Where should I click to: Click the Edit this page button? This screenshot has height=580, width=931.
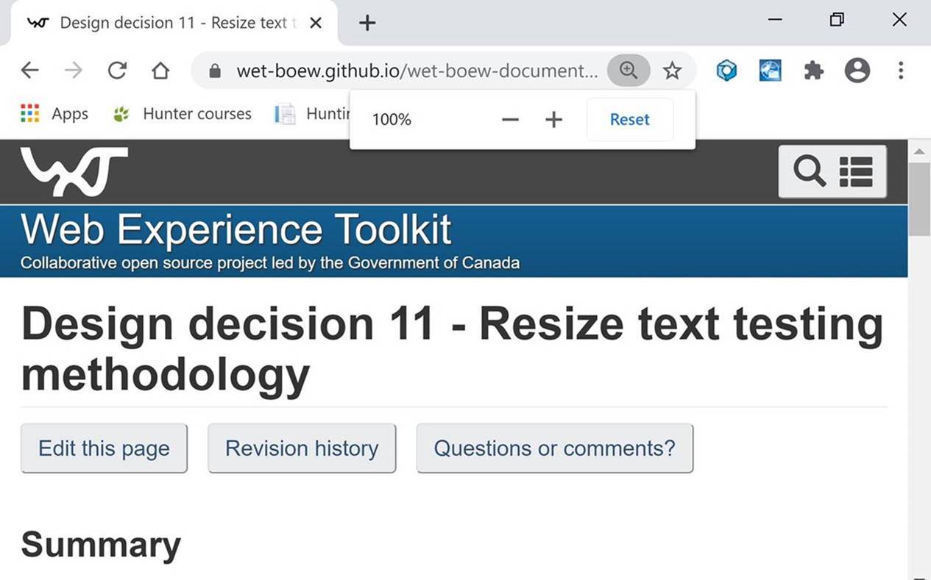click(x=104, y=448)
